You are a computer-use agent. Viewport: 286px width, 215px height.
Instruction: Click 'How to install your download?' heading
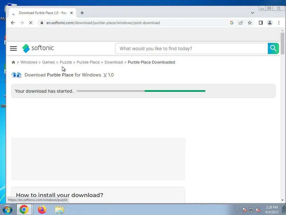click(60, 195)
